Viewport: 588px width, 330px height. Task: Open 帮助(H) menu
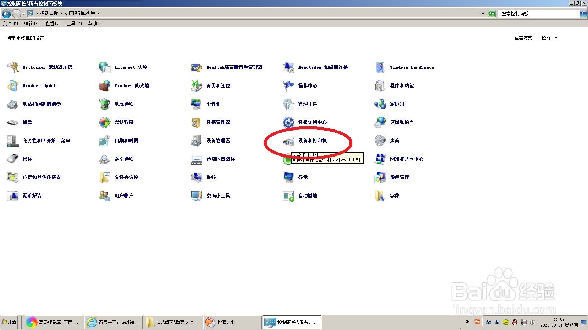click(96, 23)
